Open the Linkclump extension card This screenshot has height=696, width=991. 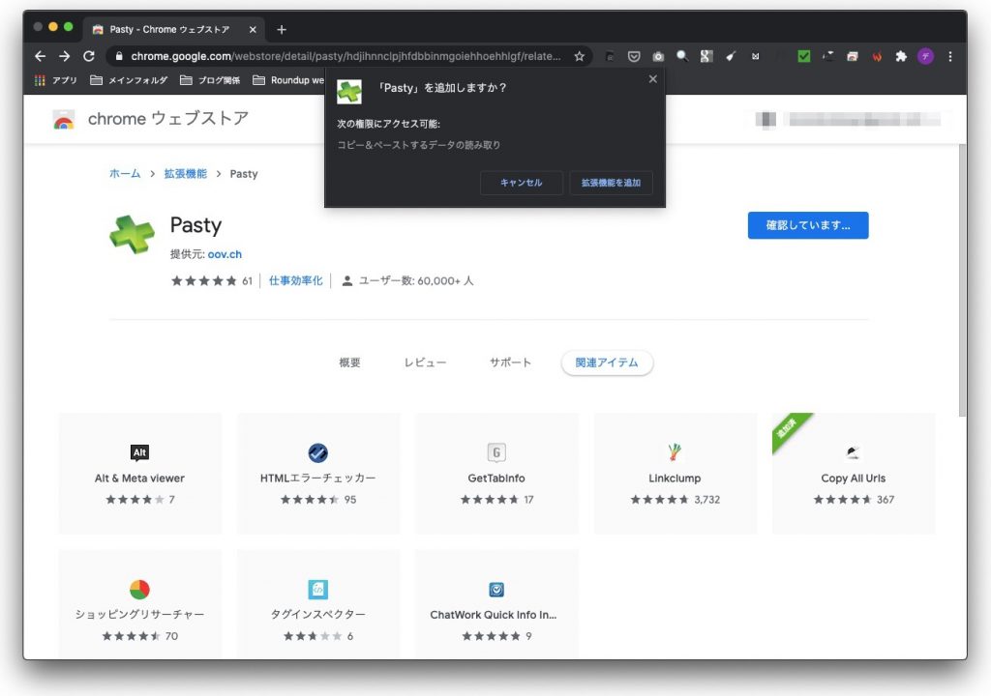coord(675,474)
